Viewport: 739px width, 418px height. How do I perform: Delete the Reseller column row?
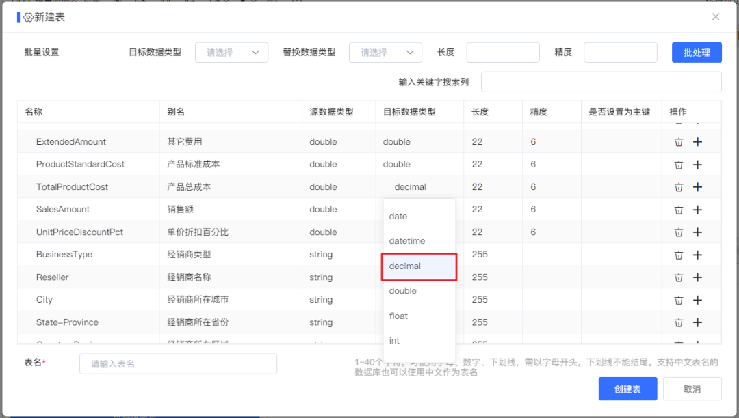click(678, 277)
